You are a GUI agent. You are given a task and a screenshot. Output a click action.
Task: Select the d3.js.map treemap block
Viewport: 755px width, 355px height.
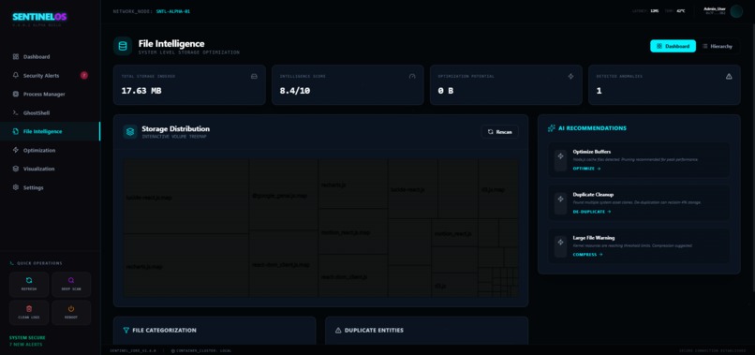tap(498, 189)
